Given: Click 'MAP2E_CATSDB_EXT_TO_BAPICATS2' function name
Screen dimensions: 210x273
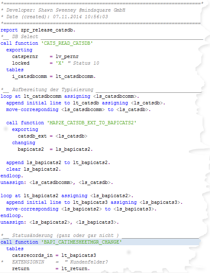Looking at the screenshot, I should (x=92, y=123).
